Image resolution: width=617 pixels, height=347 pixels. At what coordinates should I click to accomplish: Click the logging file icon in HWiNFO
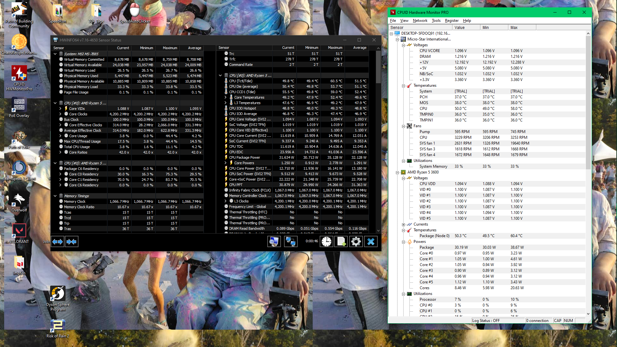click(x=341, y=242)
